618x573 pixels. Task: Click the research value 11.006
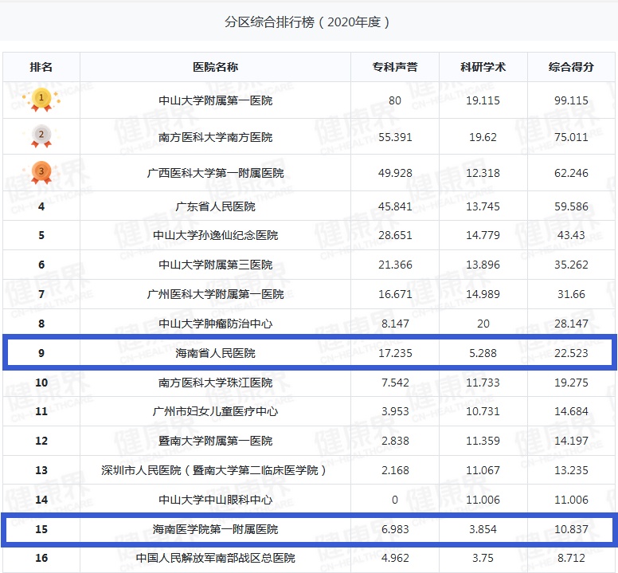(483, 500)
